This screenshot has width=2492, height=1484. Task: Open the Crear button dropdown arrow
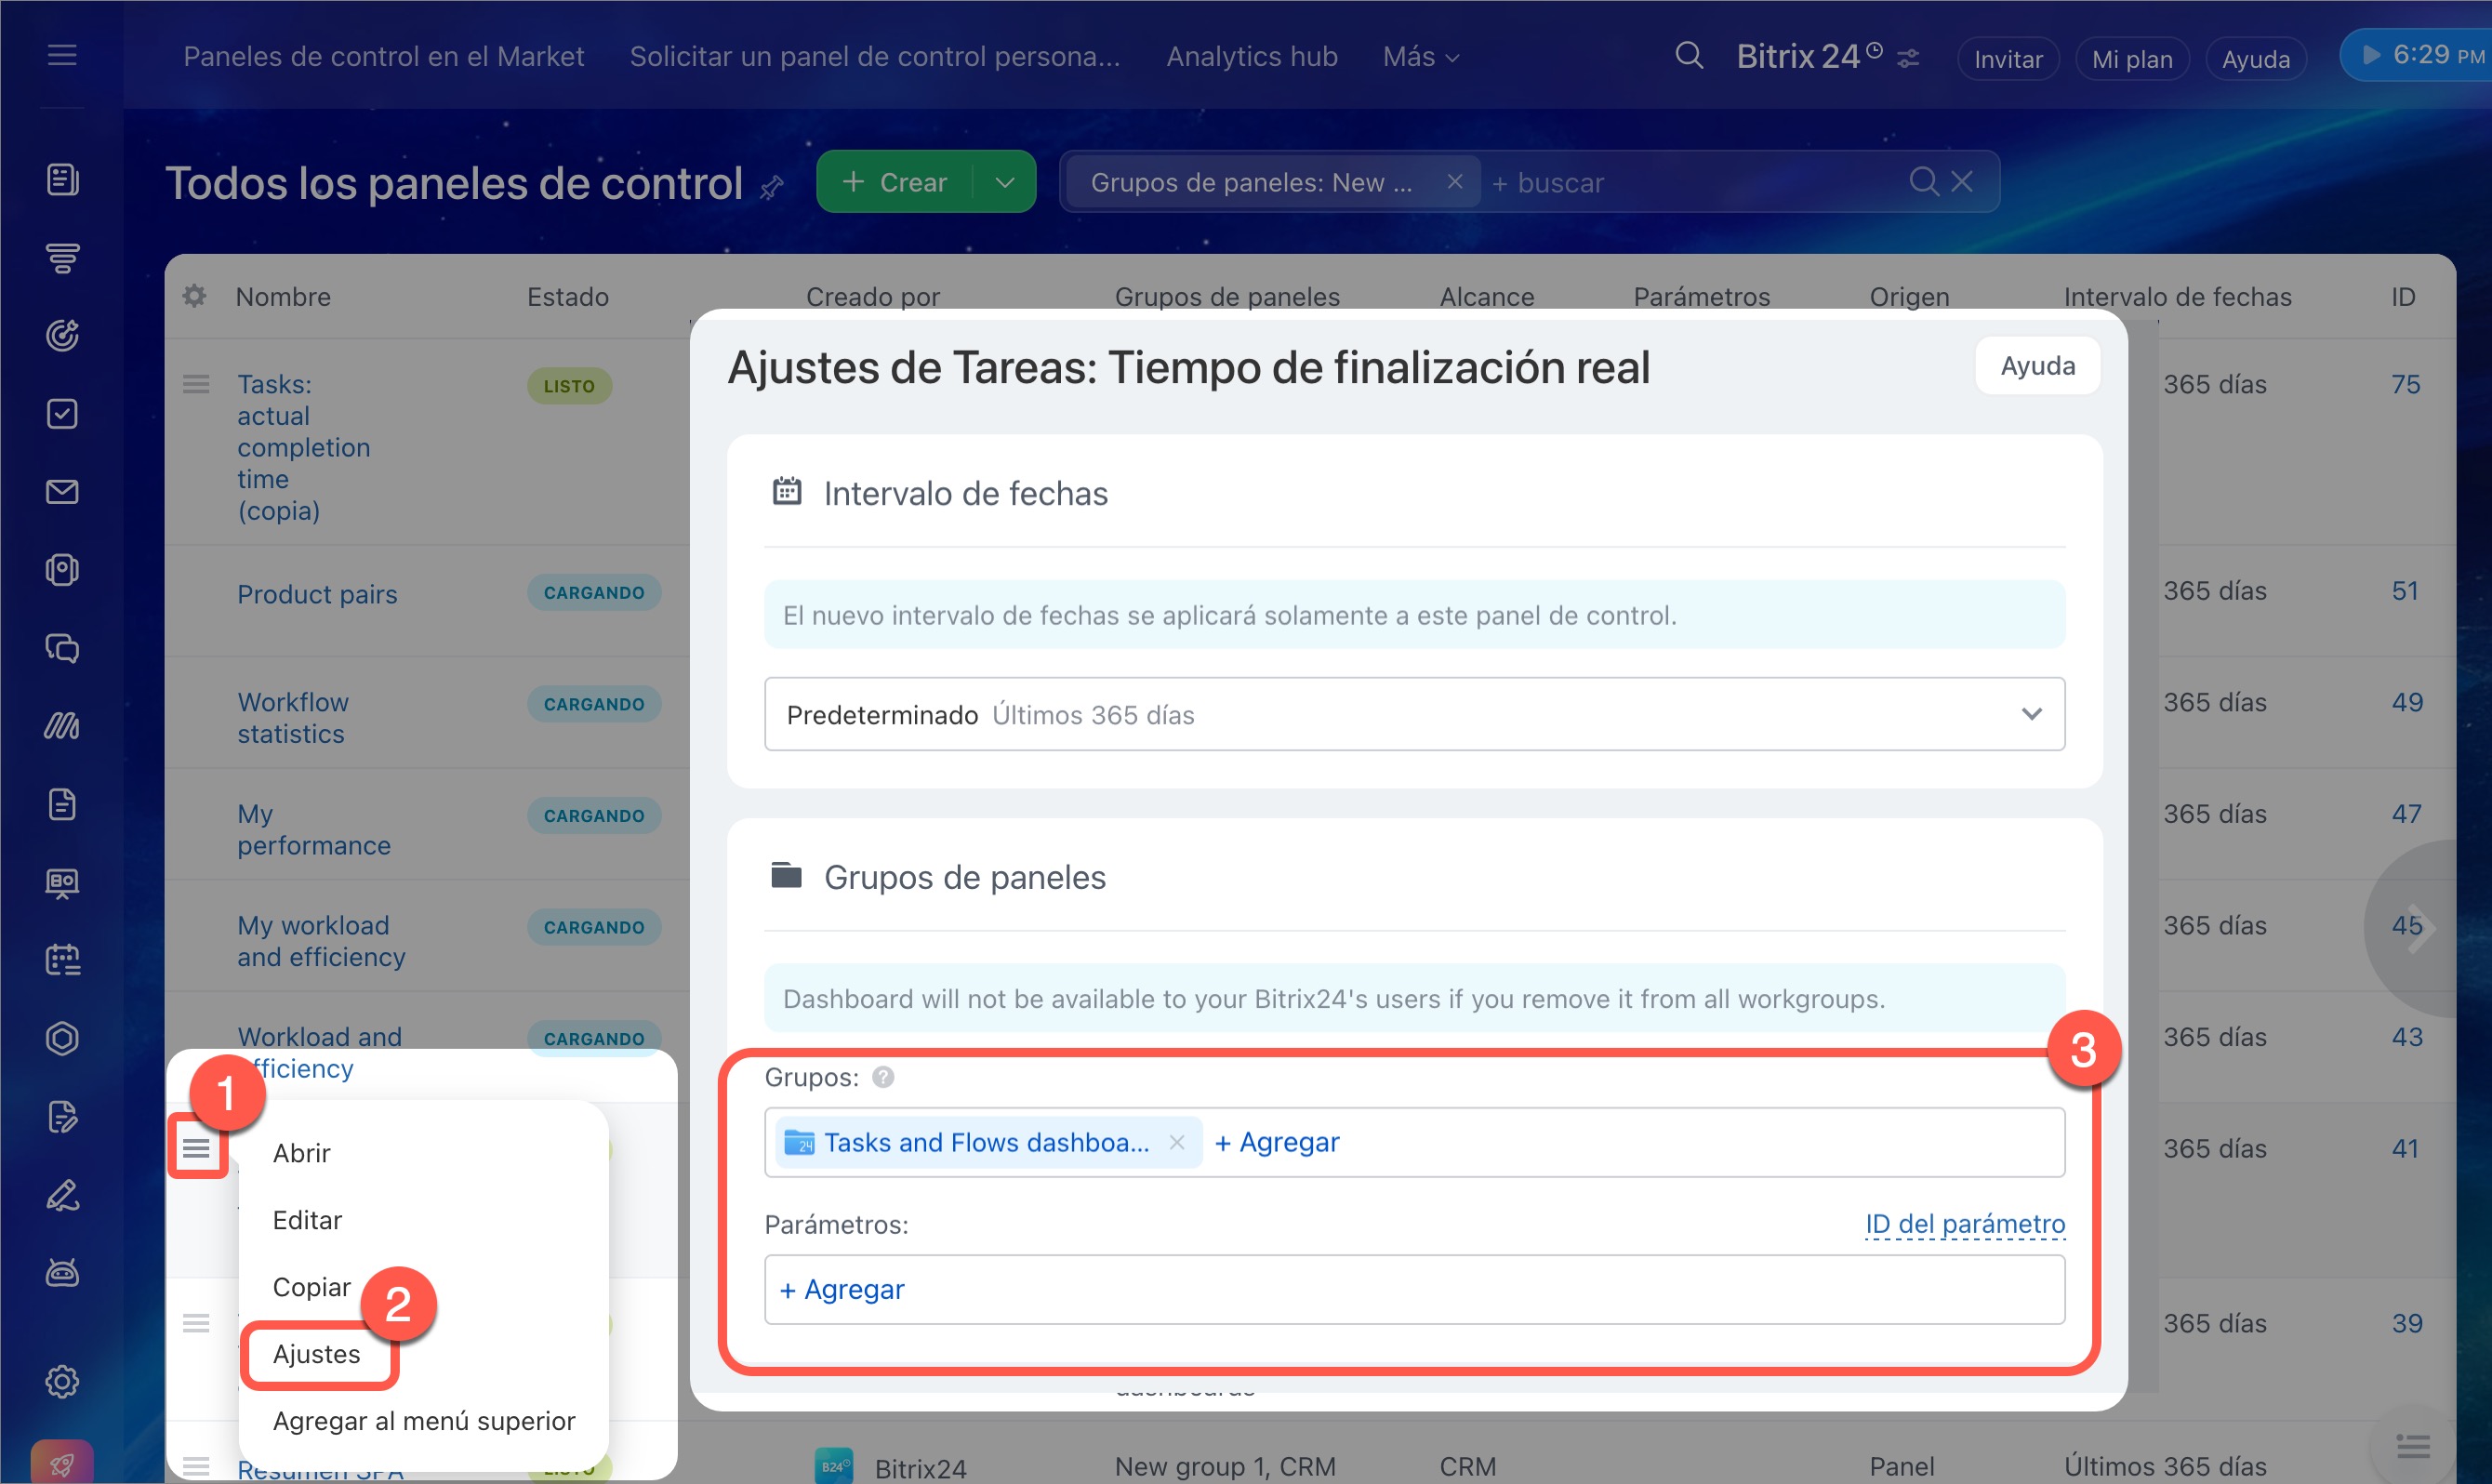pos(1005,182)
